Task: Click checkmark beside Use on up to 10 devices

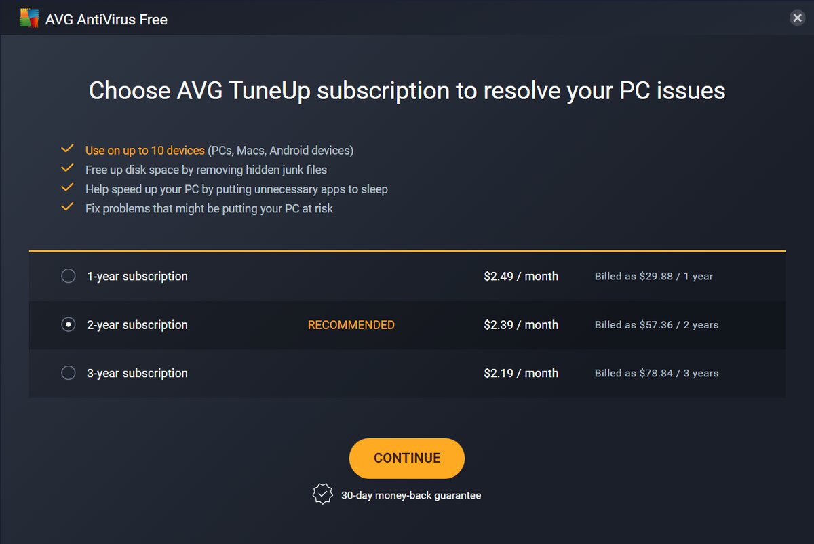Action: tap(67, 149)
